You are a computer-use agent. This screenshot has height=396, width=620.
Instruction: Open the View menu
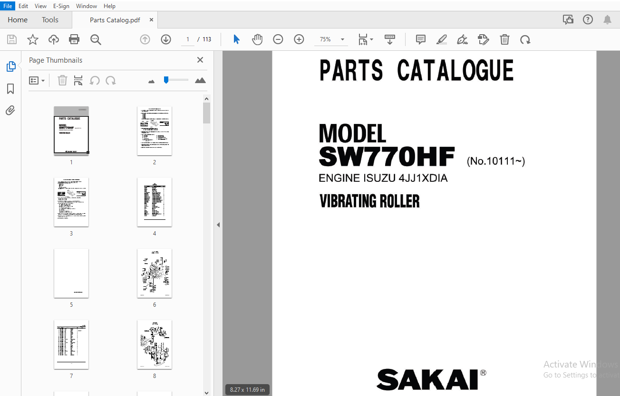tap(40, 6)
